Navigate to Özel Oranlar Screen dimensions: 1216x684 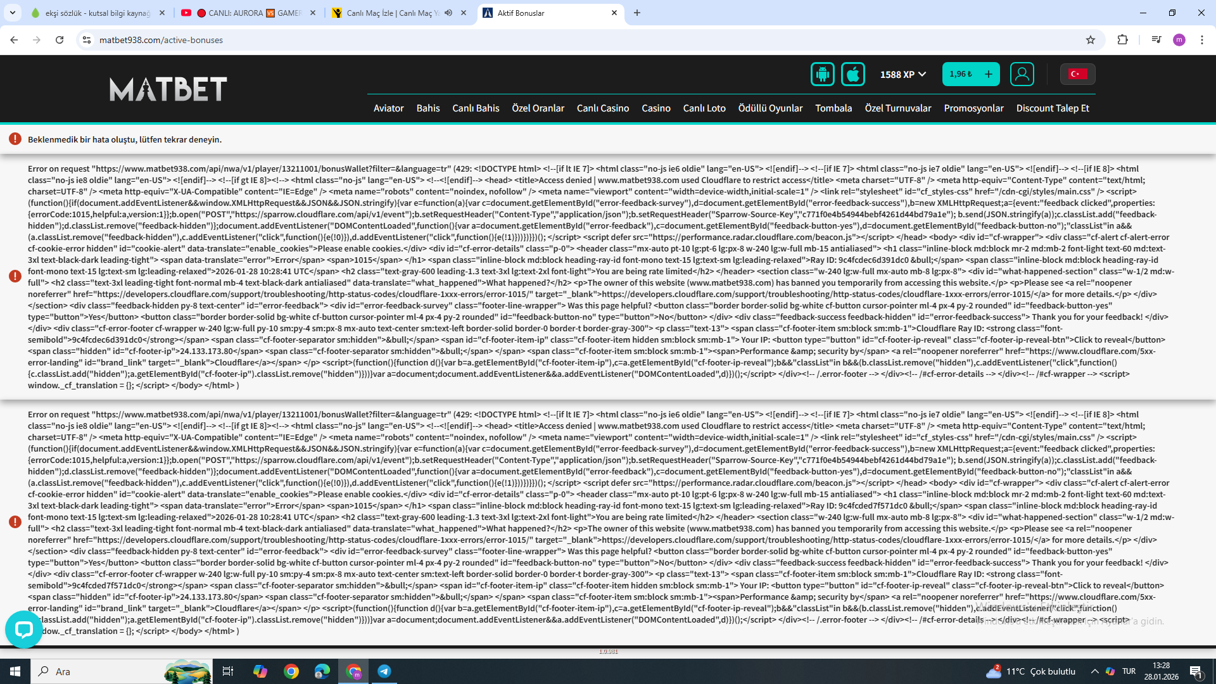538,108
